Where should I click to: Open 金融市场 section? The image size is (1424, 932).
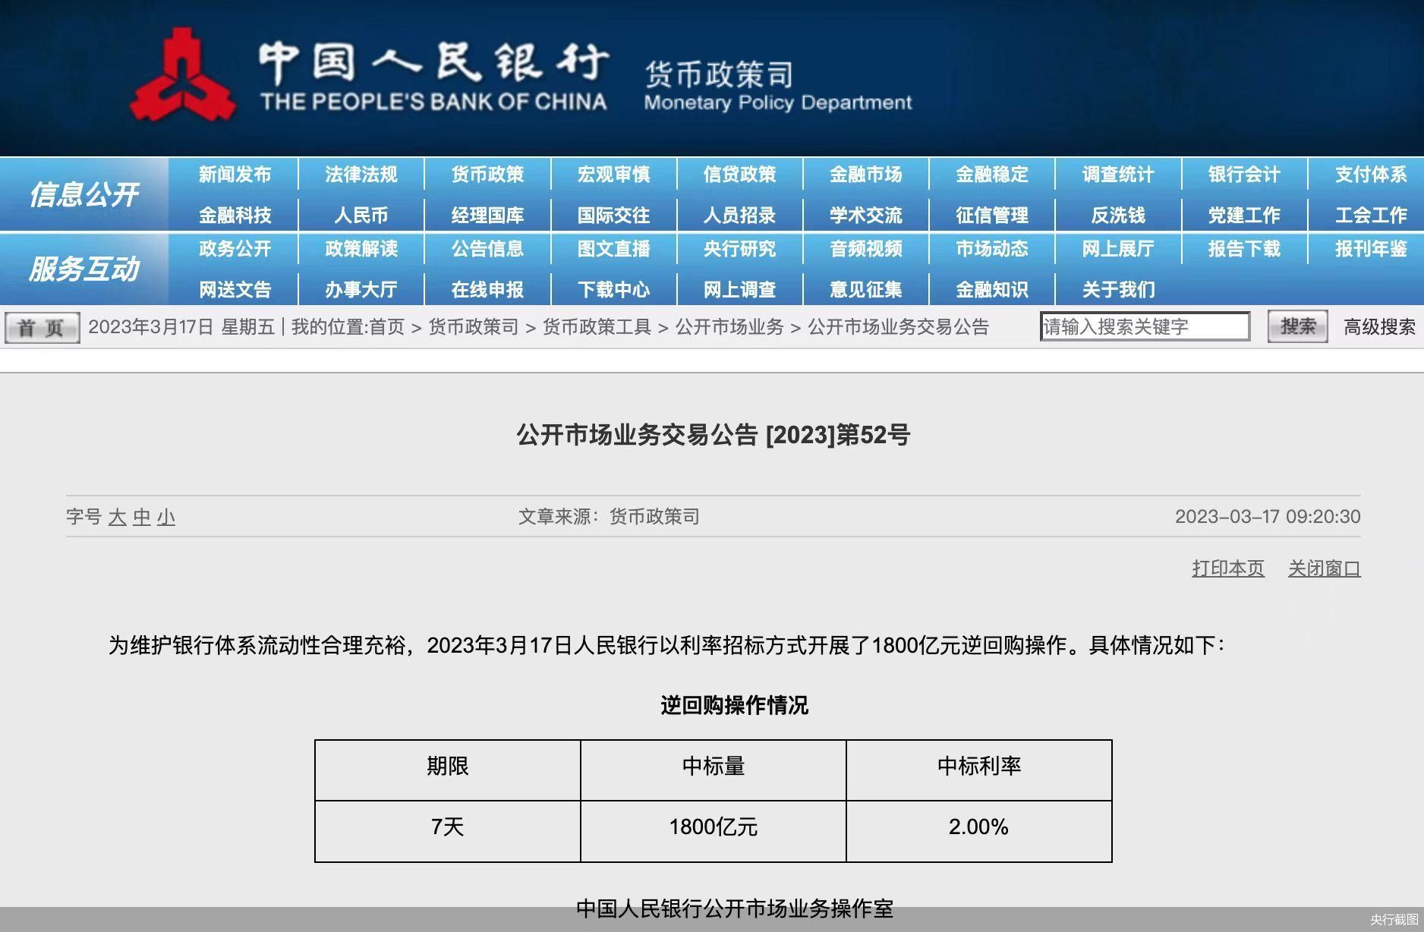click(865, 175)
